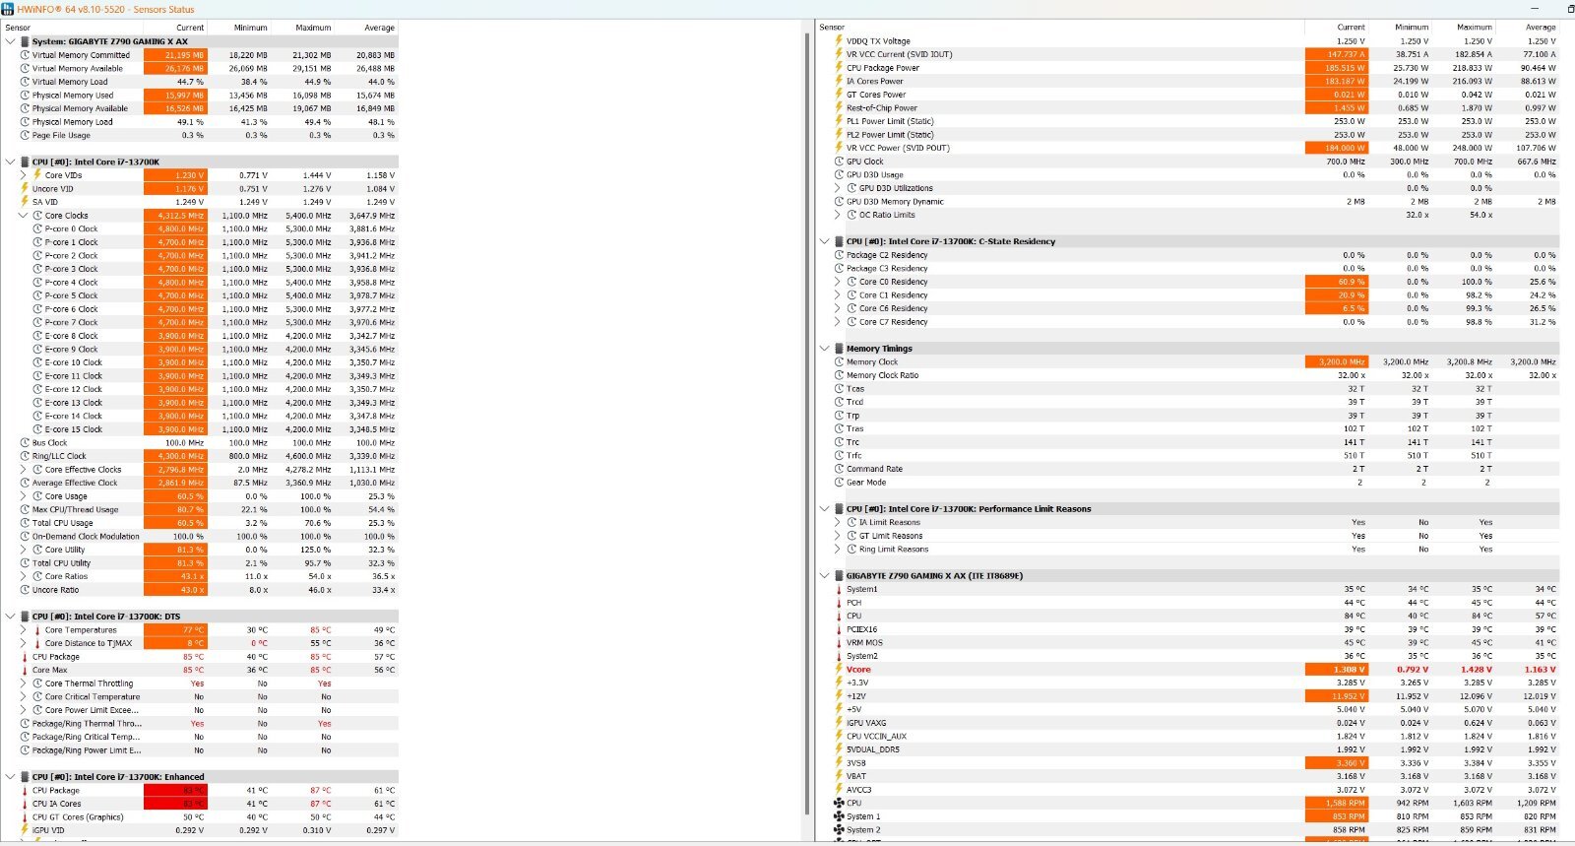Expand the Core C0 Residency row
The image size is (1575, 846).
[x=838, y=282]
